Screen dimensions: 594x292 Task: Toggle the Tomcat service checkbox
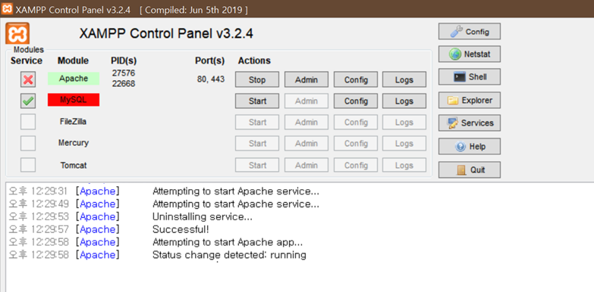point(28,165)
